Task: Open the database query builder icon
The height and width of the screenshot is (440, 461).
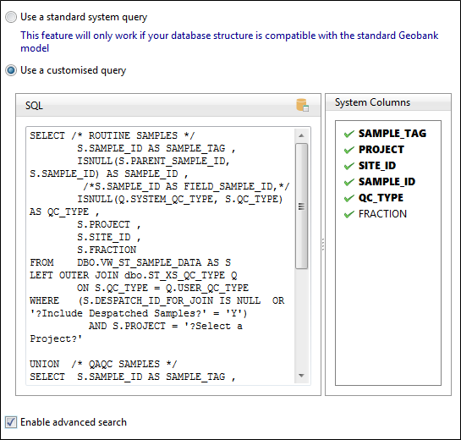Action: click(x=302, y=105)
